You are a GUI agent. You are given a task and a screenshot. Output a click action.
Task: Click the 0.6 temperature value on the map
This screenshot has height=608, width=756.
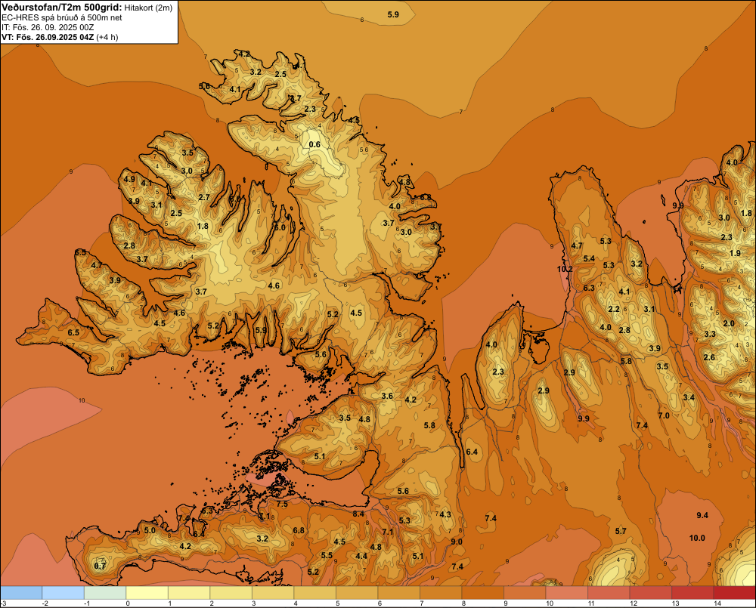[x=314, y=144]
